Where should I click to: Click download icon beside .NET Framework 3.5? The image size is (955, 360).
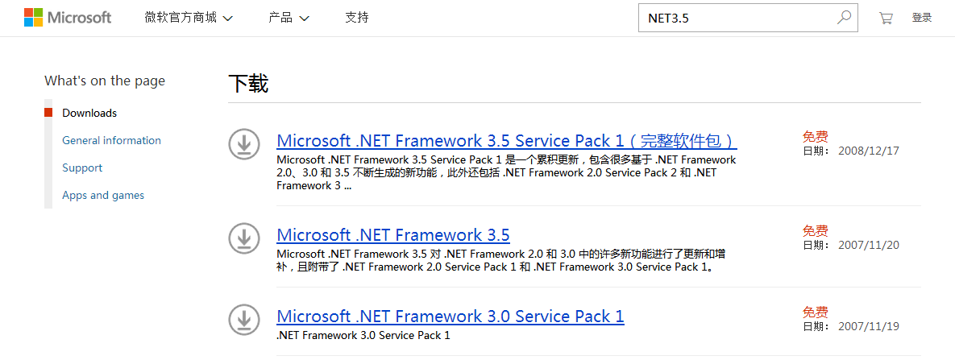tap(243, 238)
